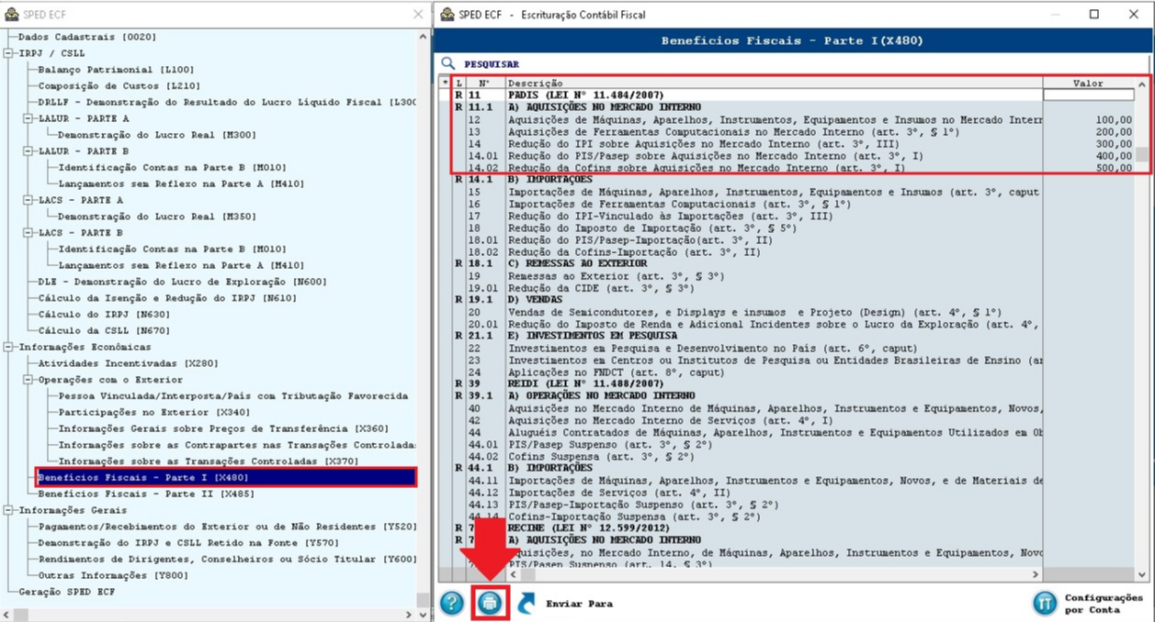The image size is (1155, 622).
Task: Collapse LALUR - PARTE A node
Action: [x=28, y=118]
